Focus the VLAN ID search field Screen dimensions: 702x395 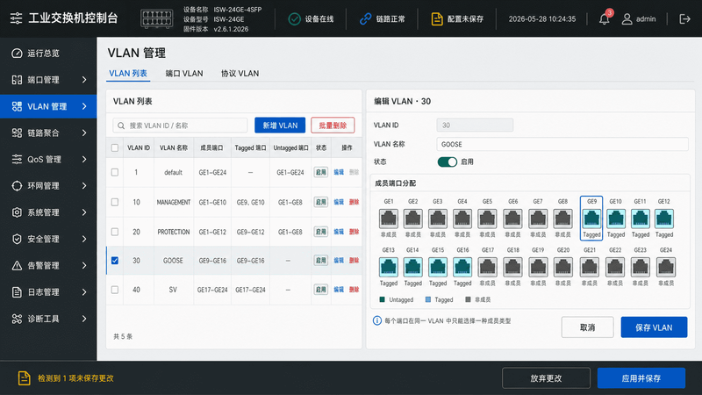tap(180, 126)
